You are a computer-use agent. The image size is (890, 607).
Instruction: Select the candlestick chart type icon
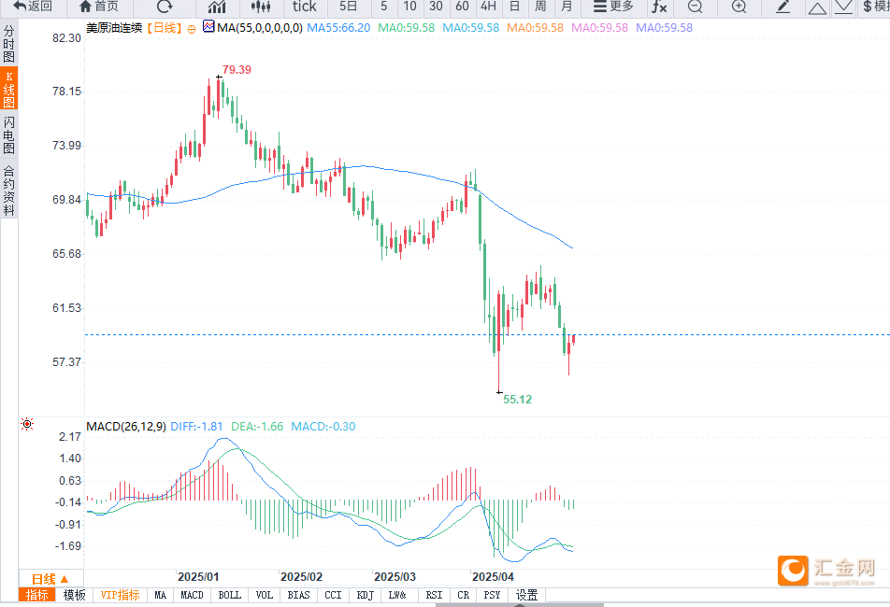(x=261, y=7)
